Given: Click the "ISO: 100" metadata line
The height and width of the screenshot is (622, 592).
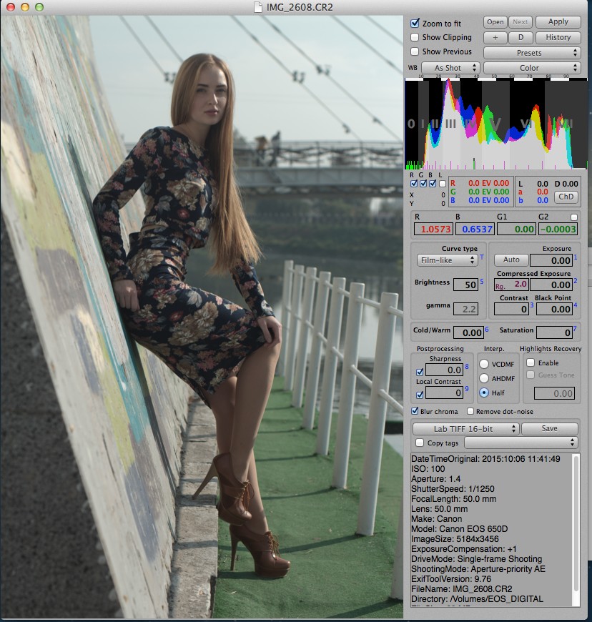Looking at the screenshot, I should 428,468.
